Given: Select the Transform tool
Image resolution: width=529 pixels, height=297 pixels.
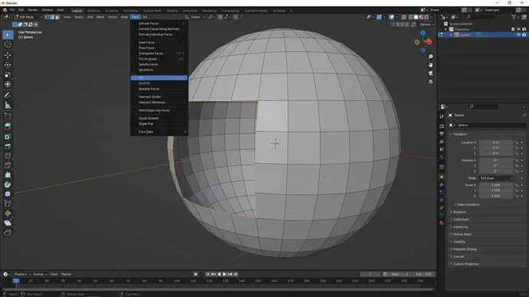Looking at the screenshot, I should pyautogui.click(x=8, y=84).
